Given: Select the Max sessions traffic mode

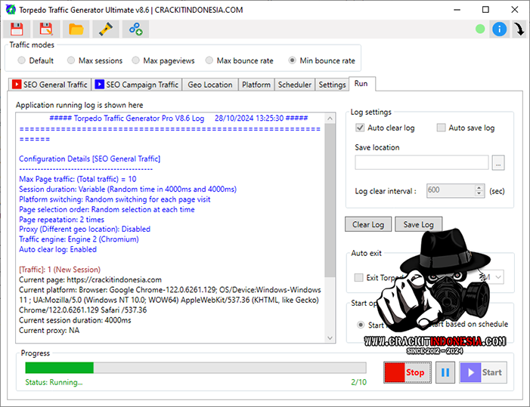Looking at the screenshot, I should [x=71, y=60].
